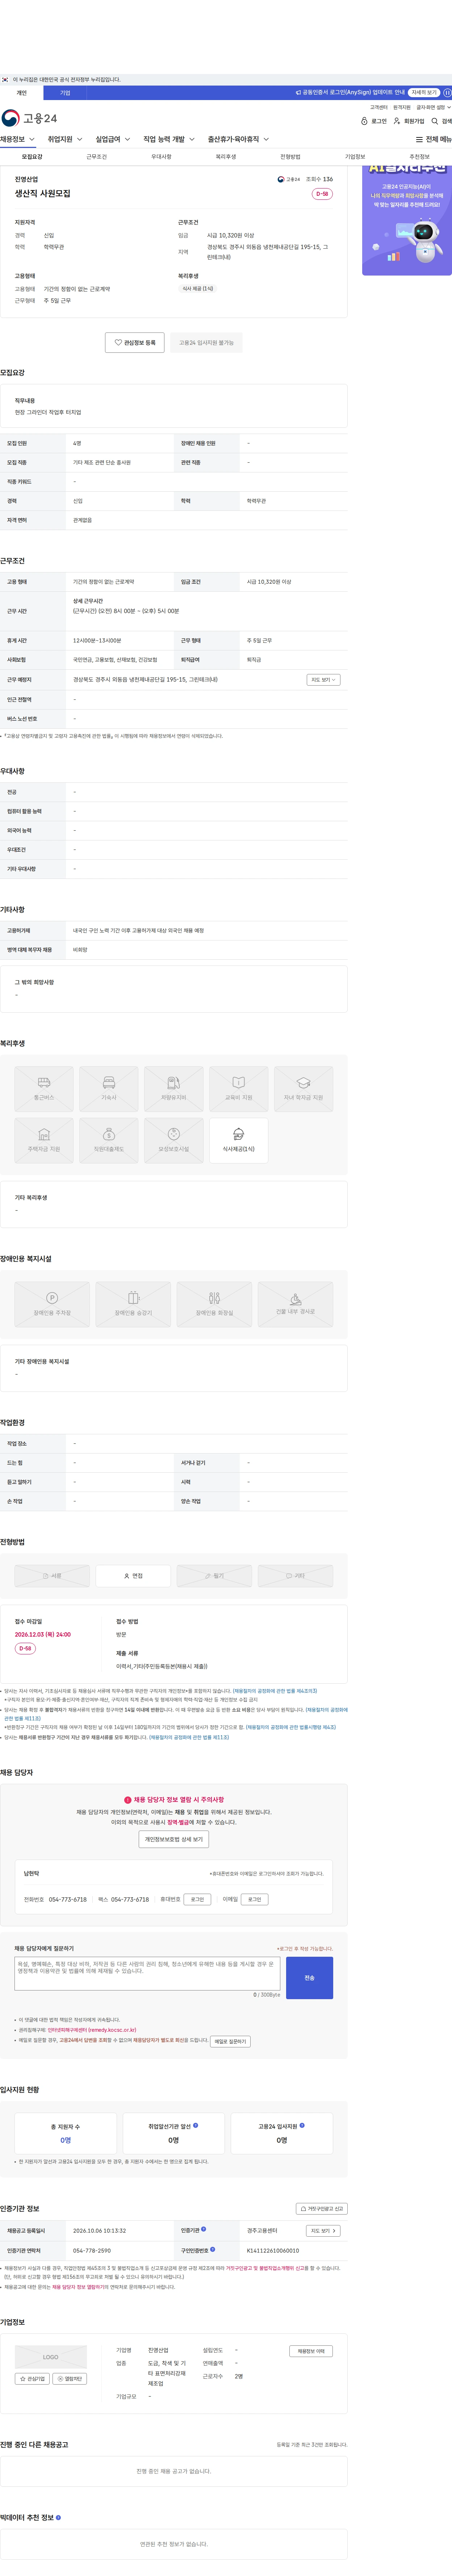Switch to the 기업 tab
Screen dimensions: 452x2576
pos(65,93)
